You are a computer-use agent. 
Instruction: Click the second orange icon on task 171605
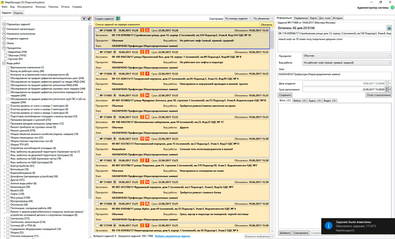click(x=147, y=96)
